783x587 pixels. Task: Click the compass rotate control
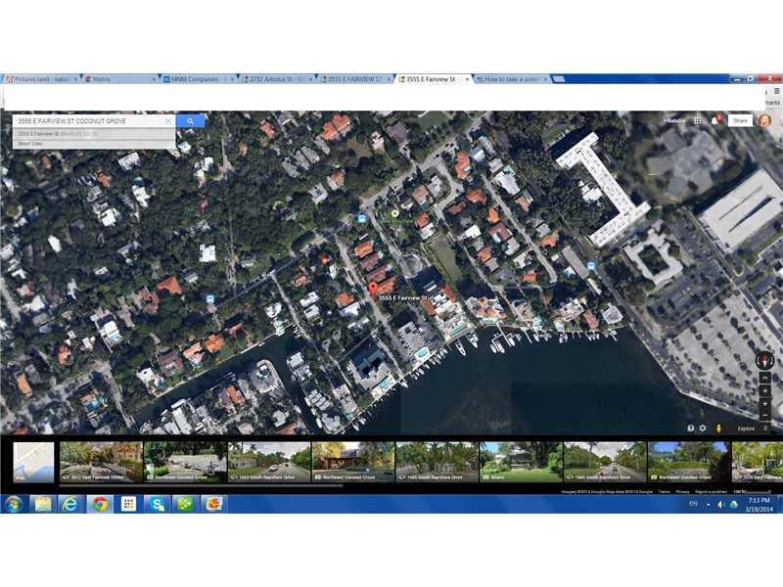764,360
